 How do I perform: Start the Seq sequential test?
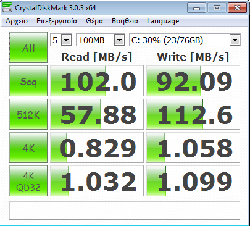click(x=28, y=81)
